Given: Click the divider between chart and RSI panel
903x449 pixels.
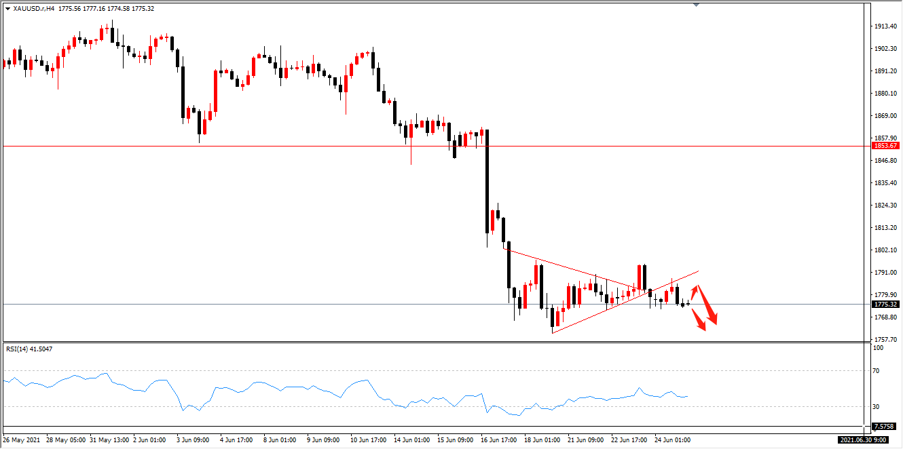Looking at the screenshot, I should point(435,342).
